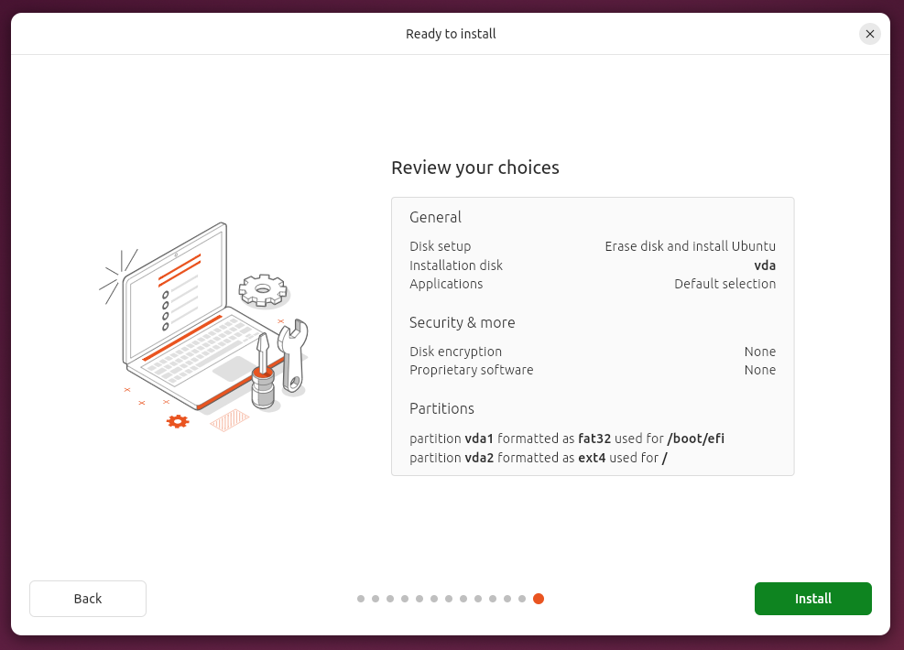Click the Proprietary software row label

point(471,370)
